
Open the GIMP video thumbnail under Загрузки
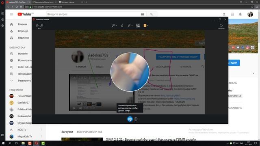click(x=82, y=139)
